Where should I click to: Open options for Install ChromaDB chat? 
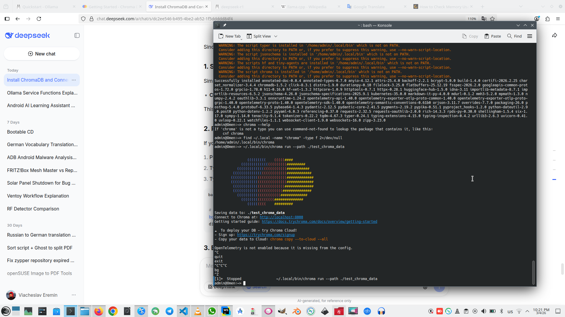tap(74, 80)
